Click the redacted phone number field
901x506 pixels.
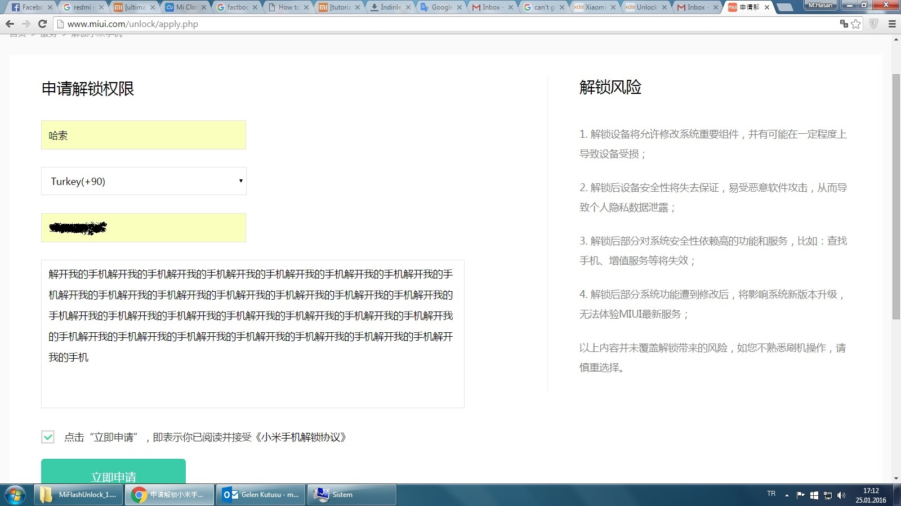point(144,228)
